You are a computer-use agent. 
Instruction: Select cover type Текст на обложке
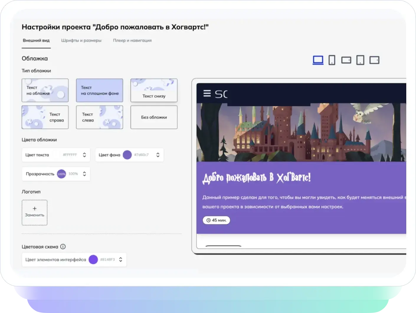tap(45, 90)
